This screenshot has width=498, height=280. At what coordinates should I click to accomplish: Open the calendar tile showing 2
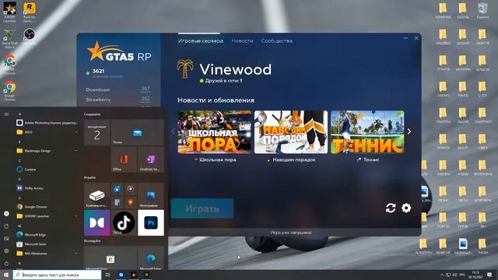(x=96, y=132)
